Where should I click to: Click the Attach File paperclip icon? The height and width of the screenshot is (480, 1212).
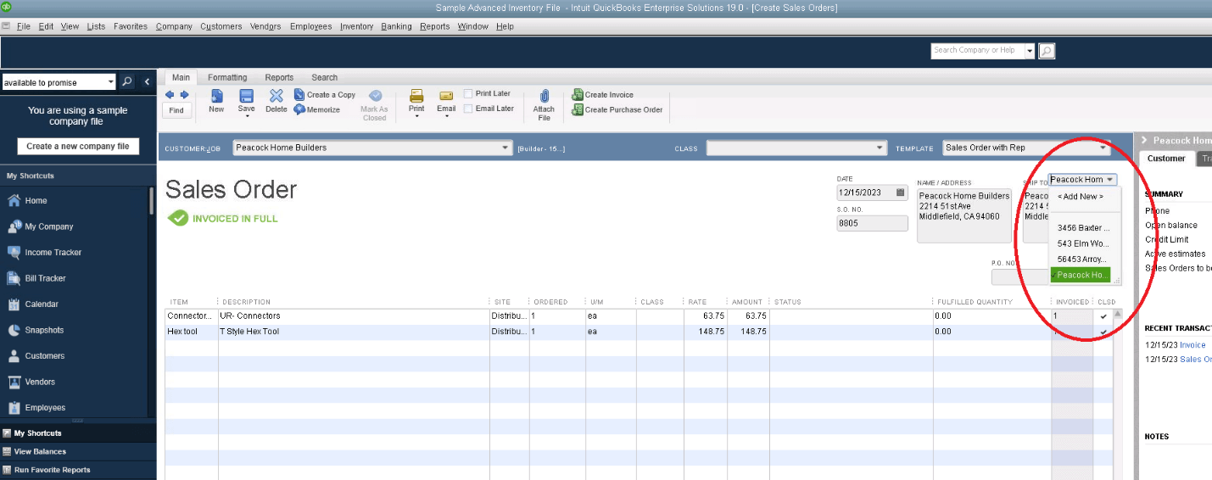(x=544, y=96)
